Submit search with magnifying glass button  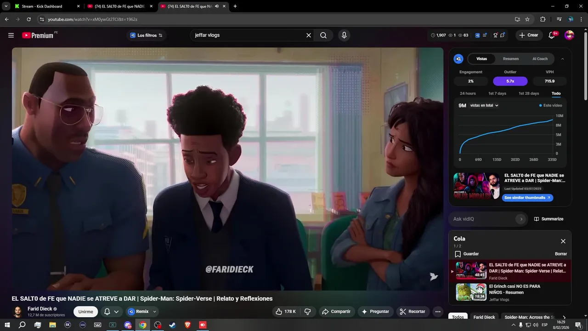click(323, 35)
